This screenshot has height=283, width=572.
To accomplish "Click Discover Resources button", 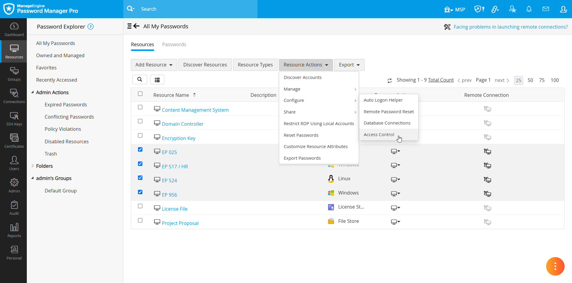I will point(205,65).
